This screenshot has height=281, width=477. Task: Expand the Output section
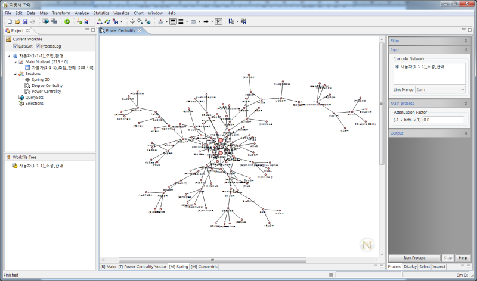coord(466,133)
